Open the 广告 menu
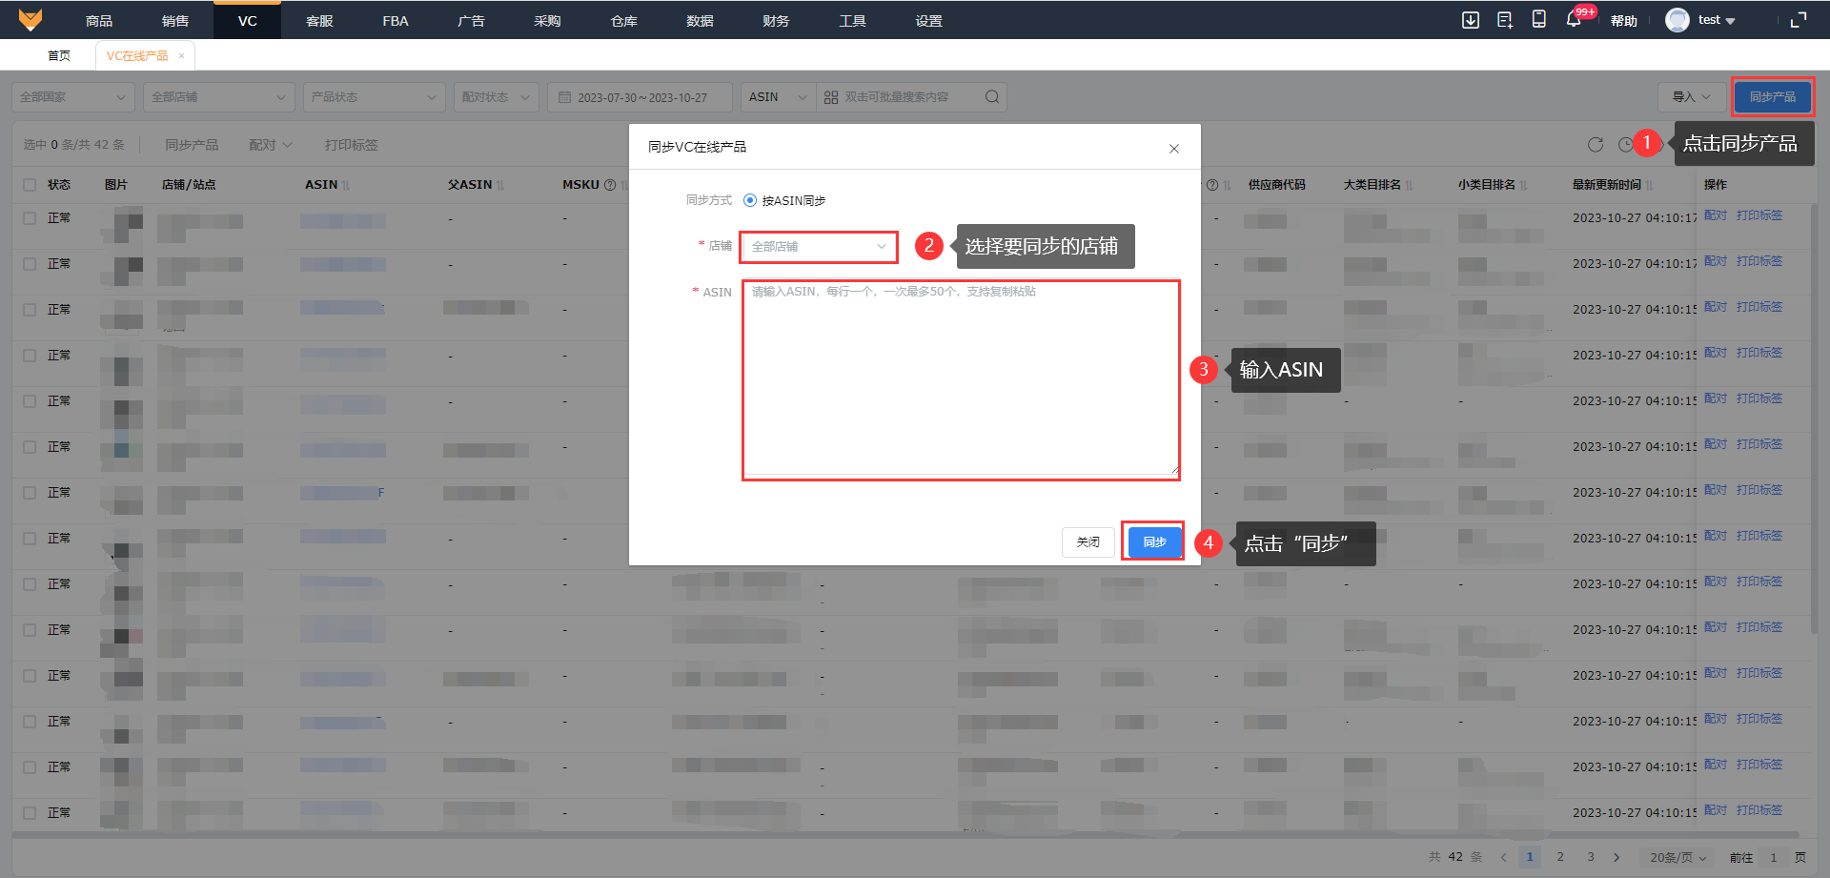The height and width of the screenshot is (878, 1830). (x=471, y=20)
